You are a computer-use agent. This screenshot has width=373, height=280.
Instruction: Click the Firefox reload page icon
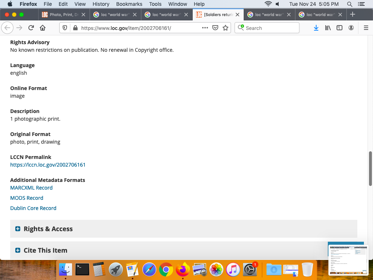pos(31,28)
